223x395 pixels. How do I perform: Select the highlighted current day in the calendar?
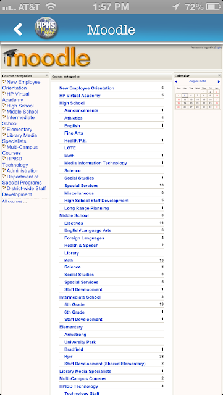(185, 96)
